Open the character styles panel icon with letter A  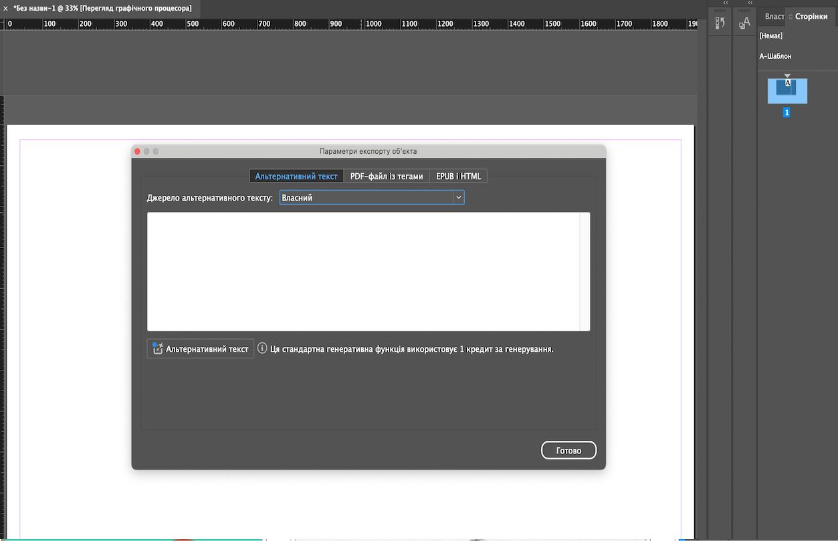(x=744, y=23)
